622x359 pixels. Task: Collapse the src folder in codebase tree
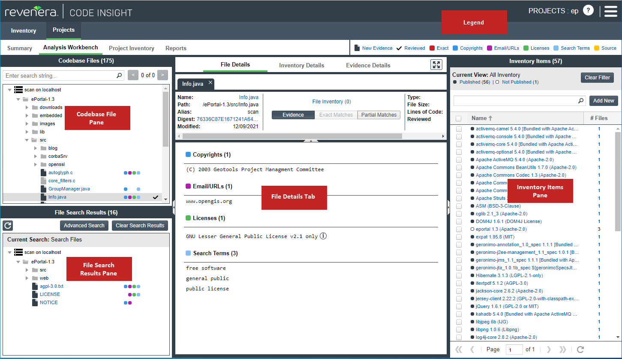pos(27,140)
